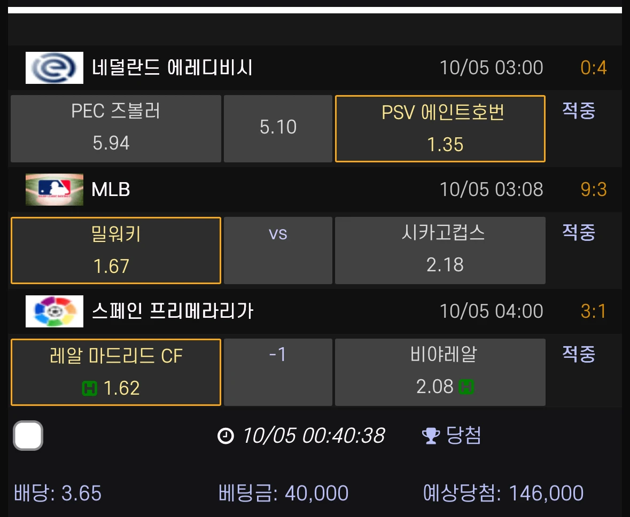The width and height of the screenshot is (630, 517).
Task: Click the MLB league logo
Action: pyautogui.click(x=55, y=190)
